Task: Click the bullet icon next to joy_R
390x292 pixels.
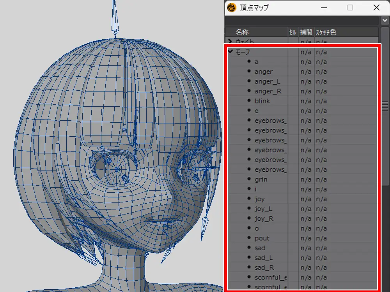Action: click(x=249, y=218)
